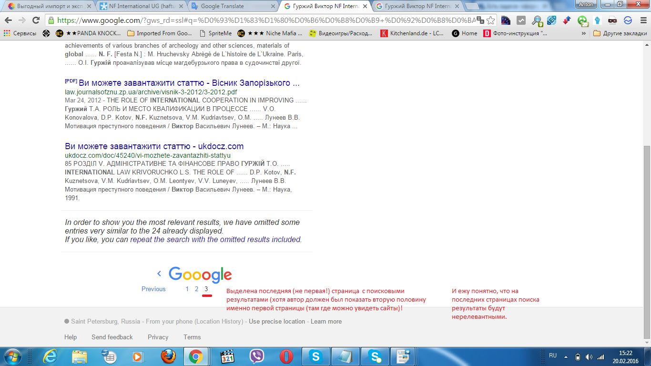Viewport: 651px width, 366px height.
Task: Open a new tab with the new-tab button
Action: pyautogui.click(x=472, y=6)
